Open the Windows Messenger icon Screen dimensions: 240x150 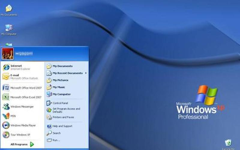pos(6,106)
